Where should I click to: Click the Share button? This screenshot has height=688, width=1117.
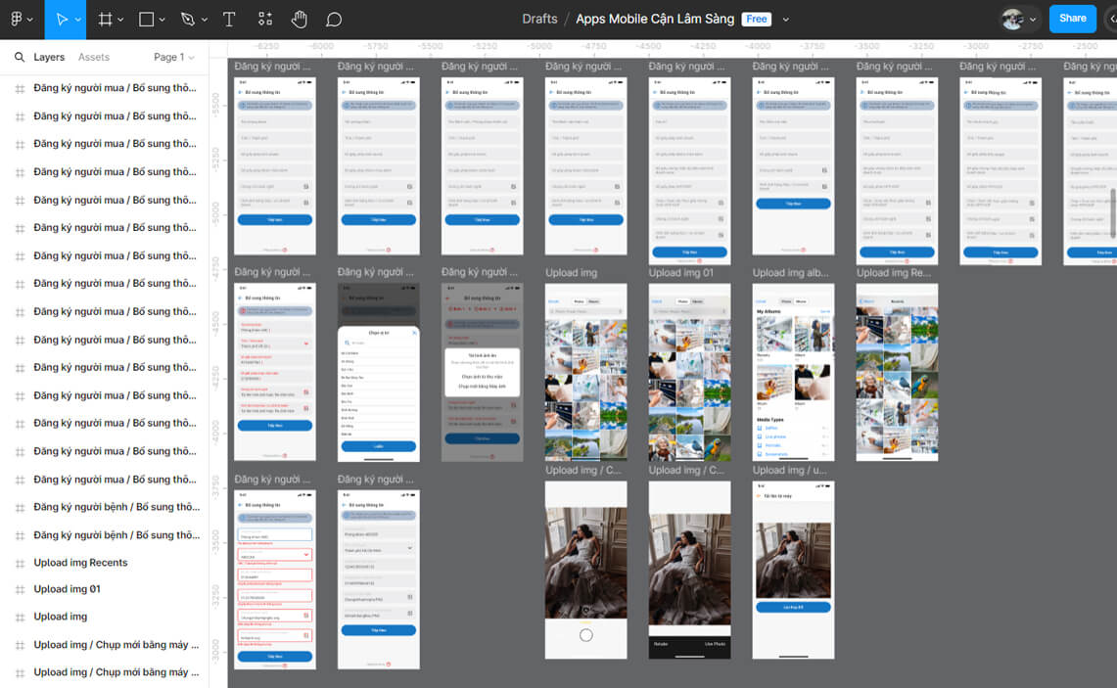tap(1073, 19)
